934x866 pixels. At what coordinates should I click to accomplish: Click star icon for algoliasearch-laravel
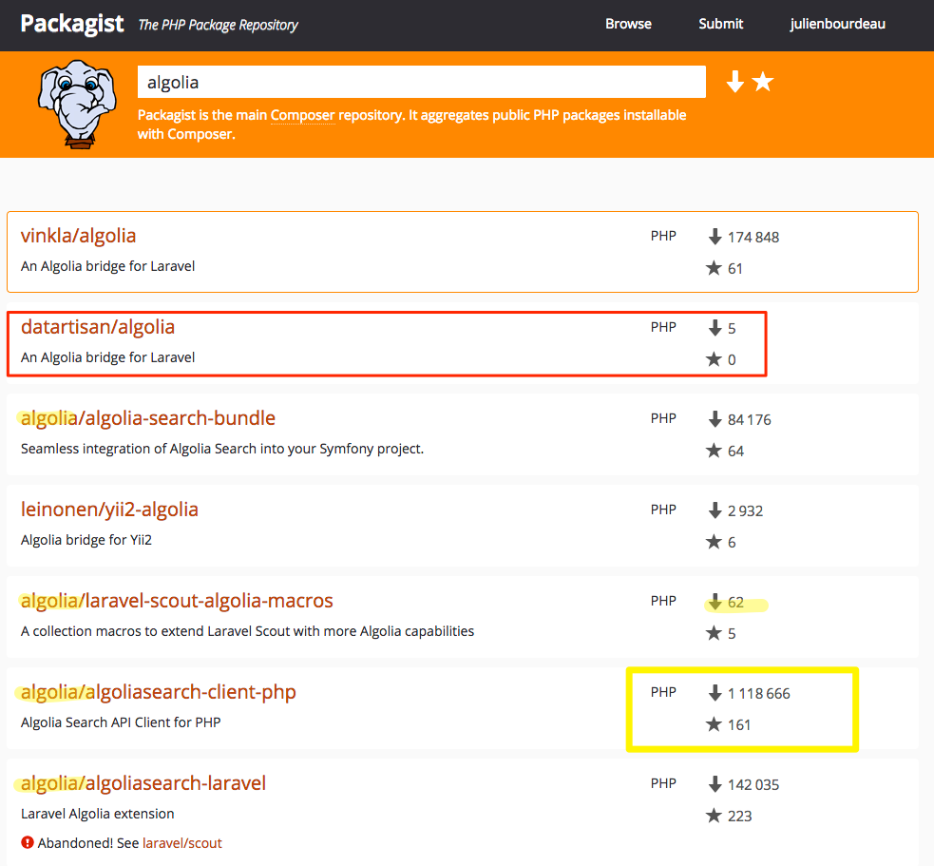click(714, 815)
